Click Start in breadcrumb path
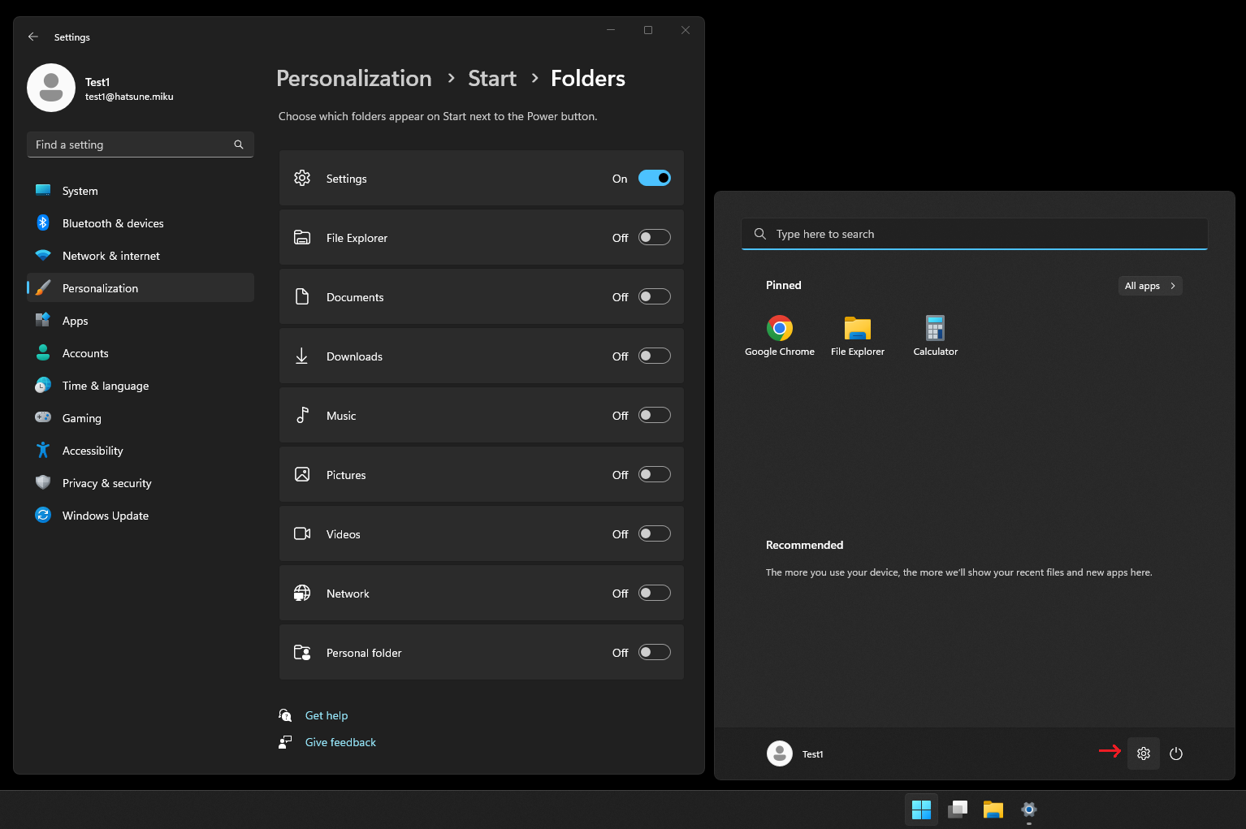1246x829 pixels. click(x=492, y=78)
